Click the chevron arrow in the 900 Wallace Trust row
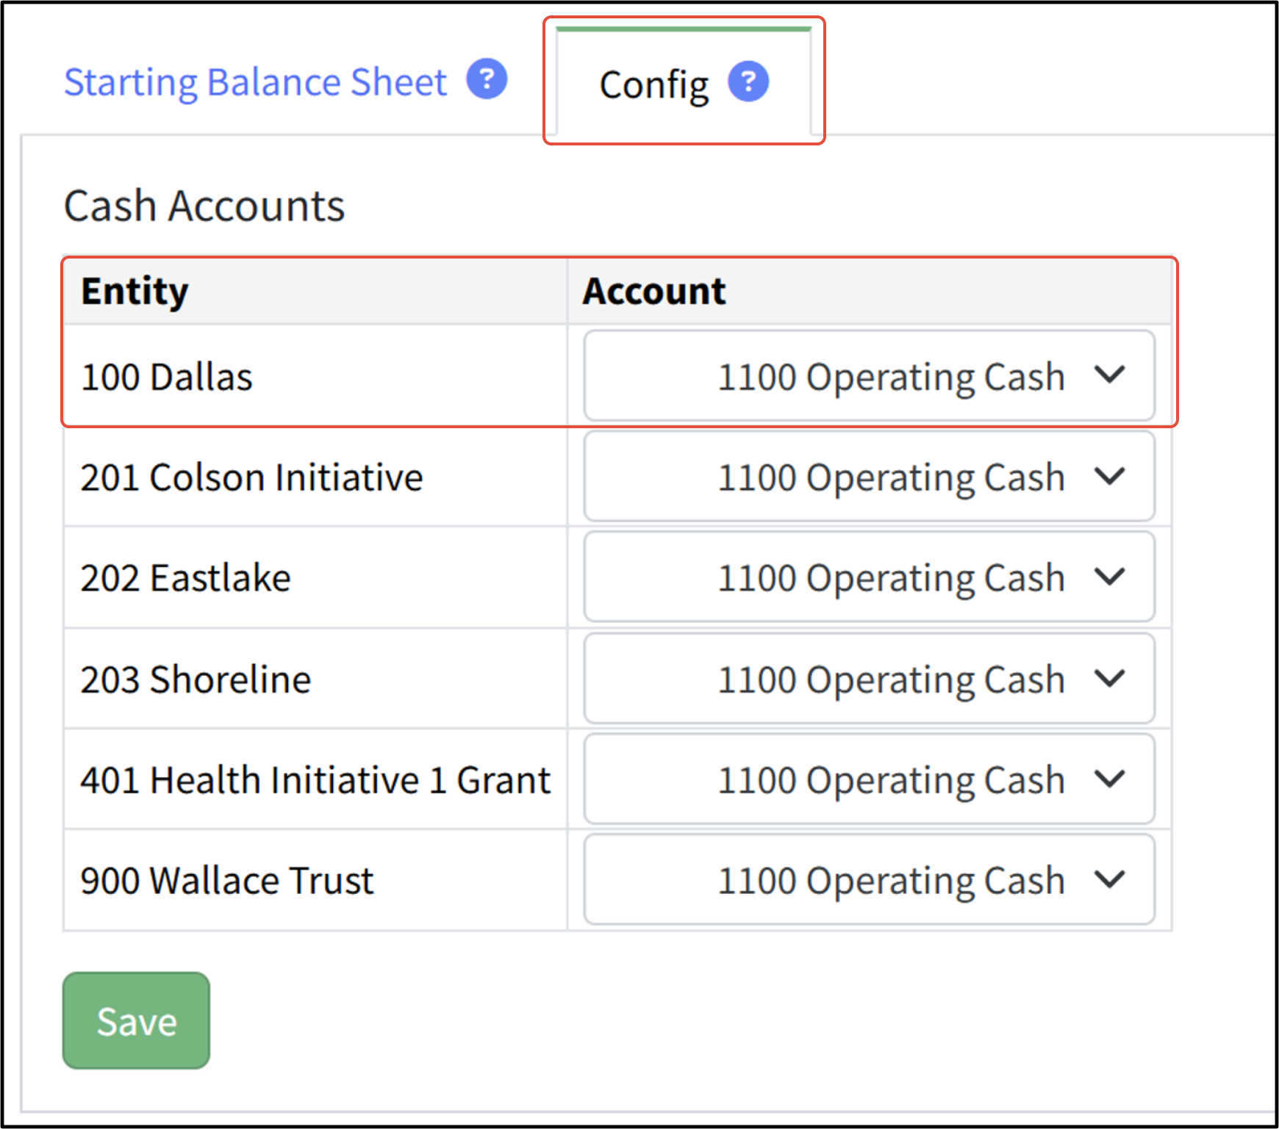Viewport: 1279px width, 1129px height. tap(1109, 879)
